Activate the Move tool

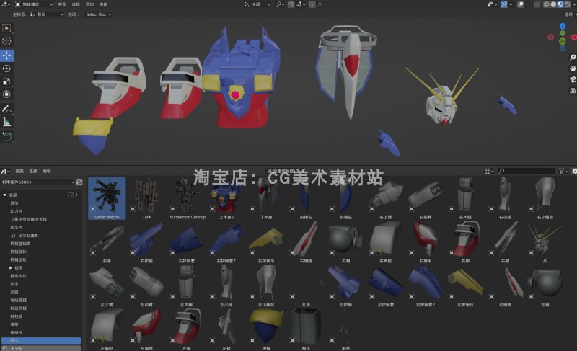coord(6,55)
